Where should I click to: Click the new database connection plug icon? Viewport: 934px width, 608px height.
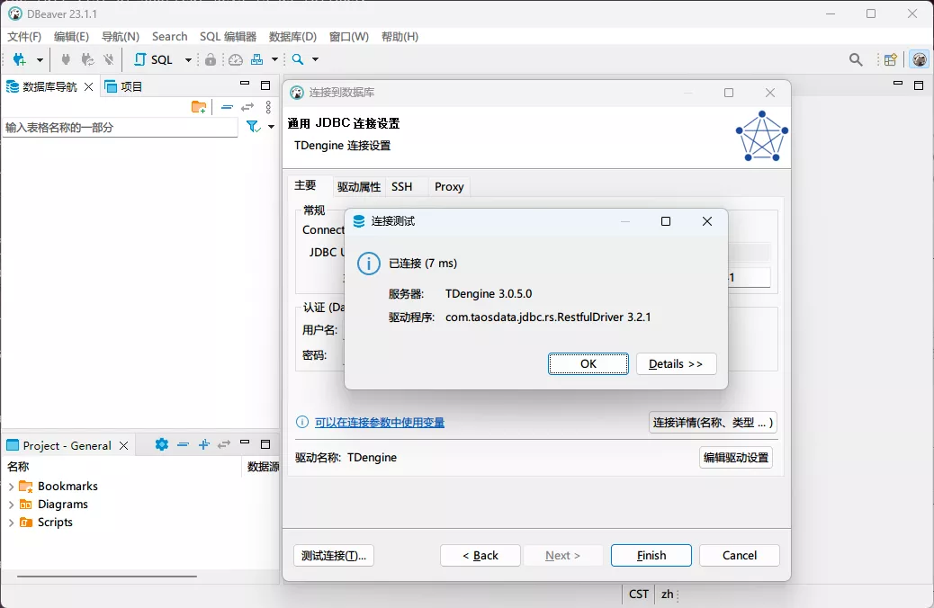[19, 59]
